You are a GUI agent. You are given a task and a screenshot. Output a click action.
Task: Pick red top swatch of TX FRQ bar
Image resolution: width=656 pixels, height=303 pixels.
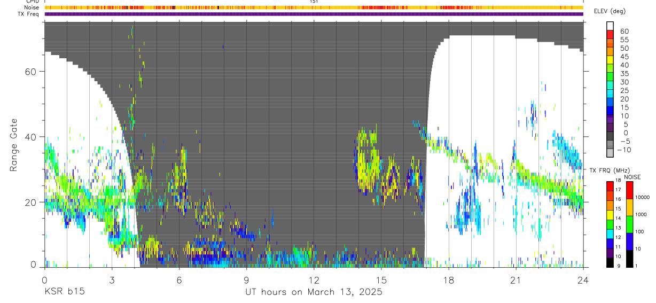coord(610,186)
